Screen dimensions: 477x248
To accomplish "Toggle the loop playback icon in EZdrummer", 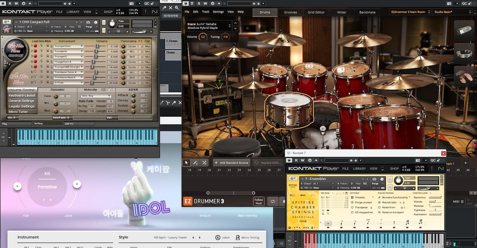I will (x=273, y=202).
